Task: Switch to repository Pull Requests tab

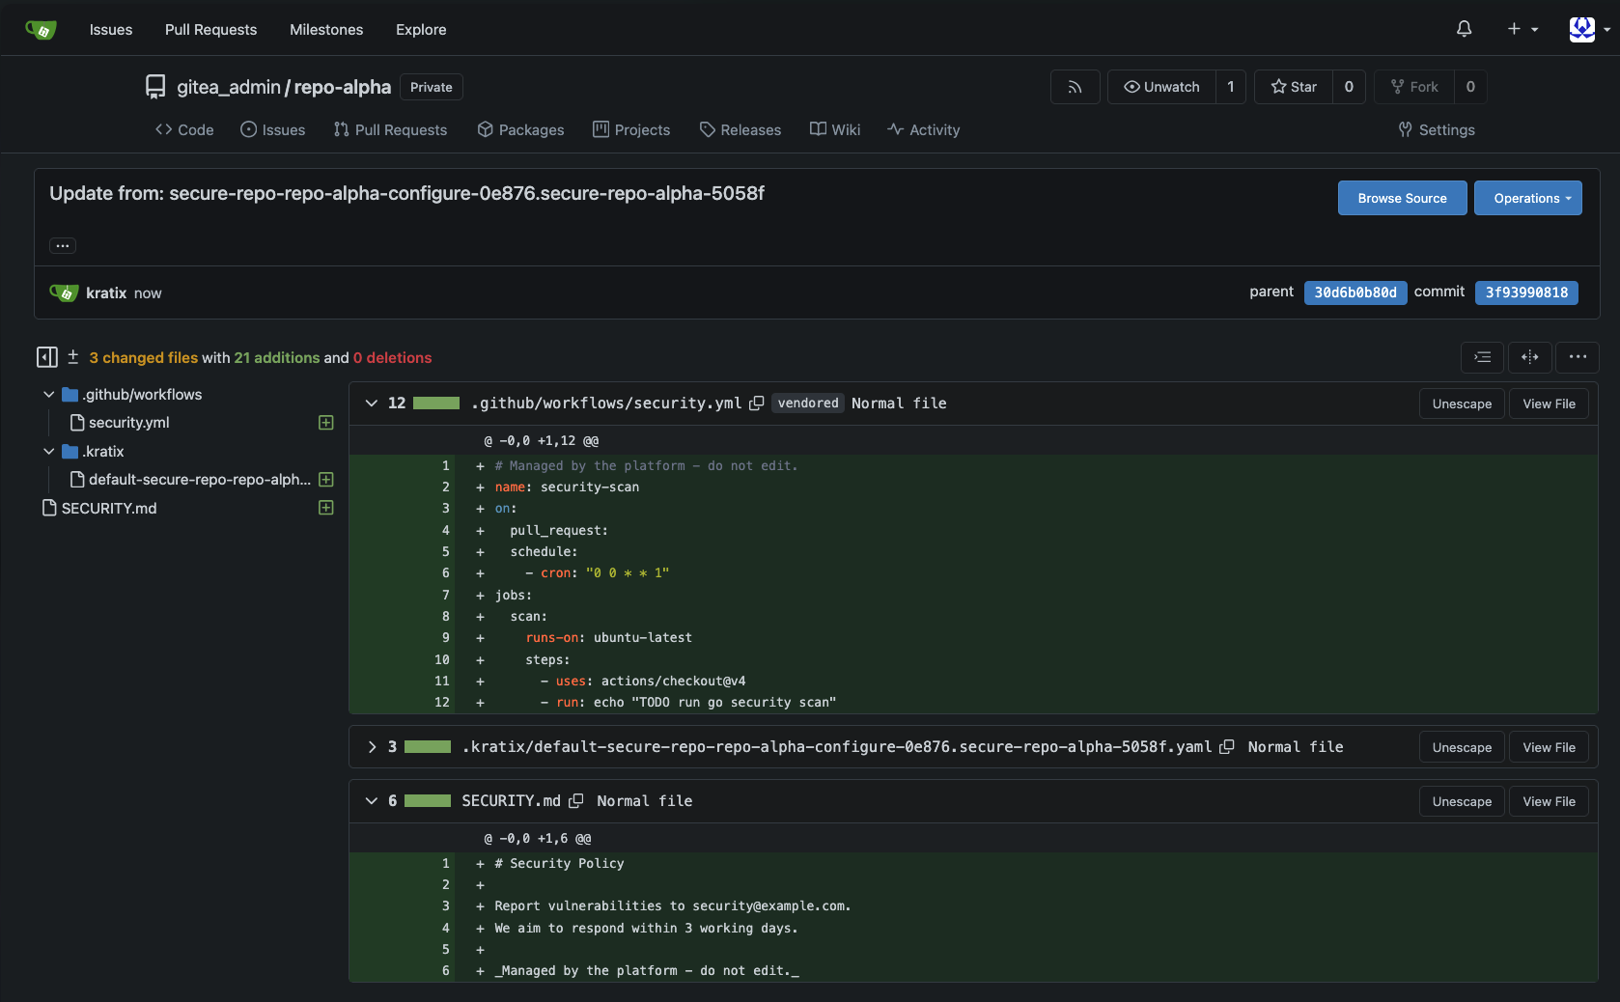Action: coord(390,129)
